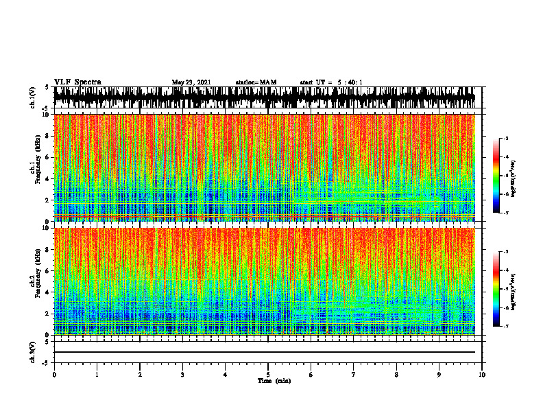The image size is (543, 420).
Task: Click the "8" kHz tick on ch.1 spectrogram
Action: pyautogui.click(x=48, y=136)
